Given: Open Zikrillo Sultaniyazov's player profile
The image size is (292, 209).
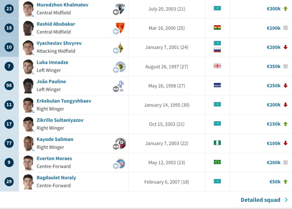Looking at the screenshot, I should click(x=60, y=120).
